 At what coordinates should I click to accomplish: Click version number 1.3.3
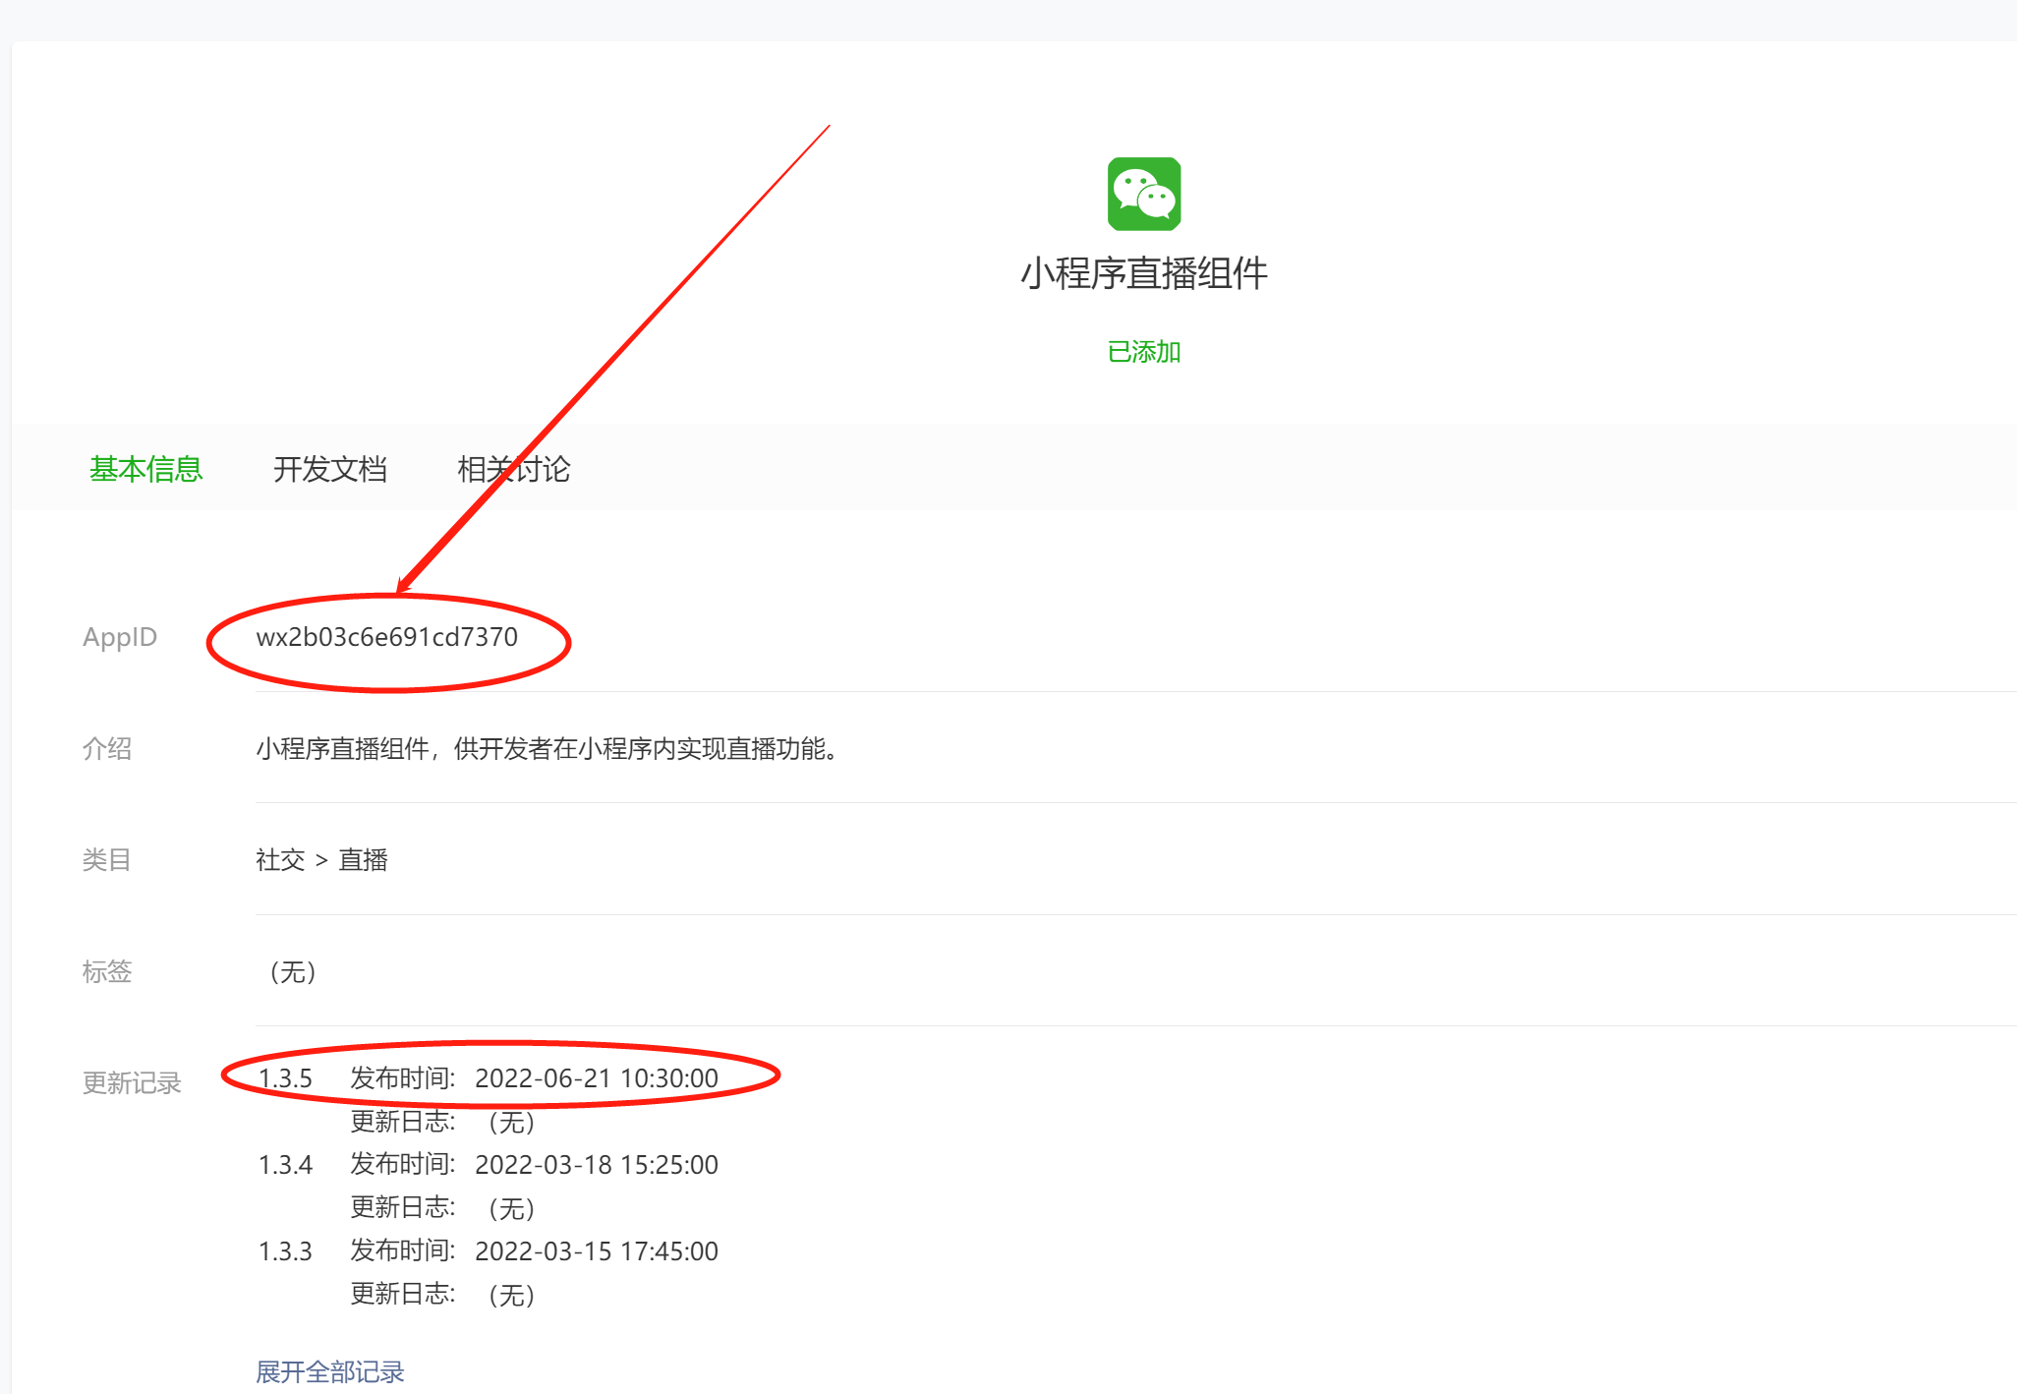285,1251
